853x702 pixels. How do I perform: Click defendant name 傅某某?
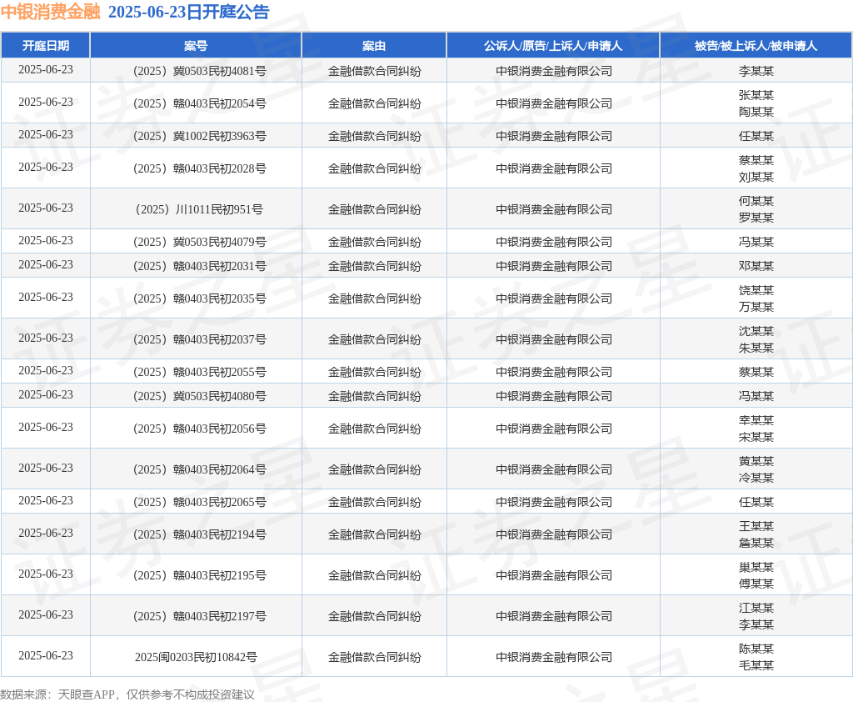tap(756, 584)
